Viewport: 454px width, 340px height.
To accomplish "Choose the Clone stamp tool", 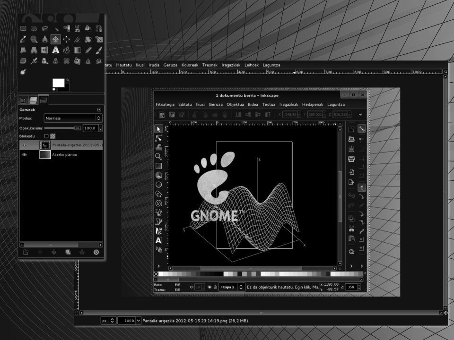I will click(x=56, y=61).
